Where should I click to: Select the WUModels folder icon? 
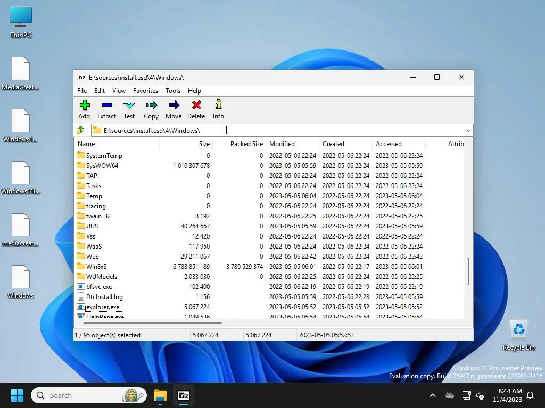coord(81,276)
